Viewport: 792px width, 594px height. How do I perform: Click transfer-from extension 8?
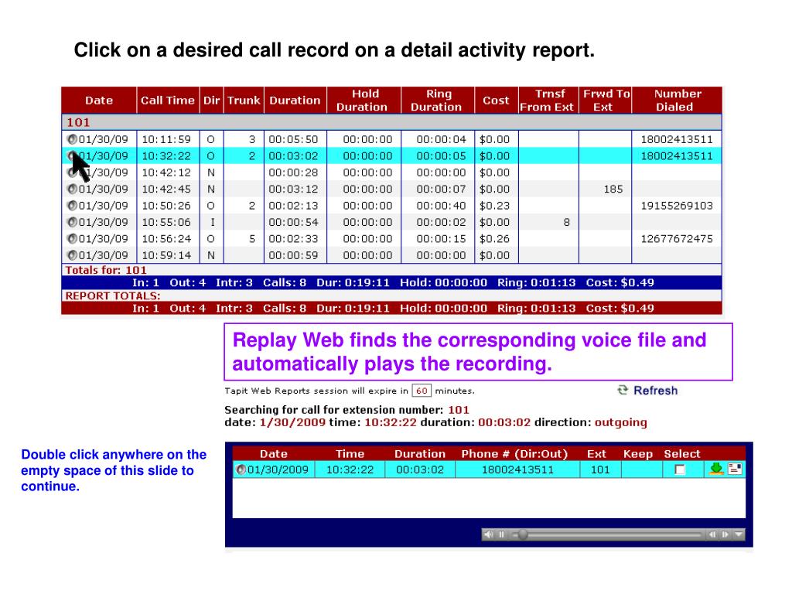coord(567,222)
